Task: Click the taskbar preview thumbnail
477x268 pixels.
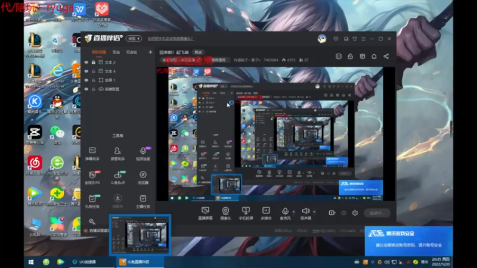Action: point(140,235)
